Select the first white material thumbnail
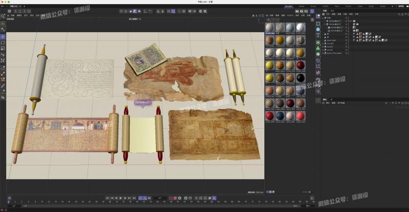409x212 pixels. (269, 27)
